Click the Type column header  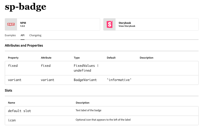(77, 58)
